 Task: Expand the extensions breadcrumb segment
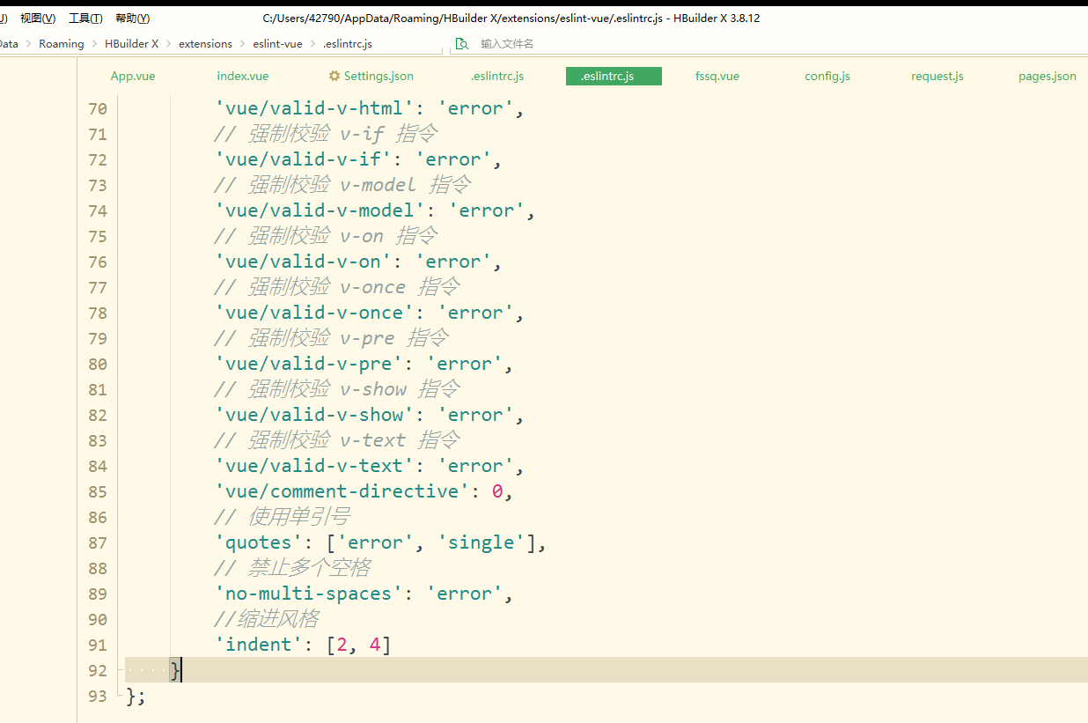205,44
